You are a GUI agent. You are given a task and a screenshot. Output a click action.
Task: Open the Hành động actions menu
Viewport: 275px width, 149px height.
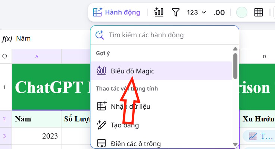116,12
